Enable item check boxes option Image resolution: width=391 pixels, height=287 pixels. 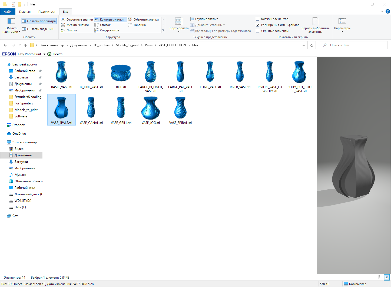[x=258, y=19]
